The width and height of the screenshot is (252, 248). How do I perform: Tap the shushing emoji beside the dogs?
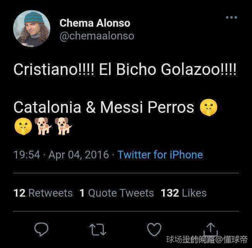(23, 126)
